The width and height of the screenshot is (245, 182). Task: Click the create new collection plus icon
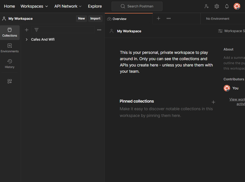pyautogui.click(x=26, y=30)
